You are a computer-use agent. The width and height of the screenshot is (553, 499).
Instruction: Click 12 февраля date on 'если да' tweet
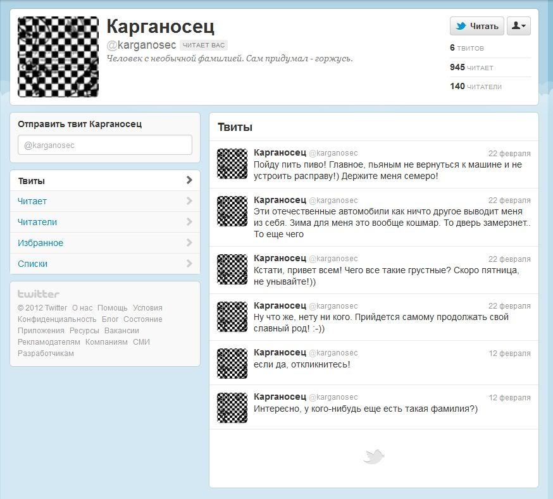coord(509,353)
